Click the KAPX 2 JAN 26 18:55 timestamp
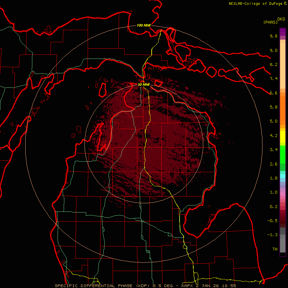The width and height of the screenshot is (288, 288). pyautogui.click(x=209, y=286)
